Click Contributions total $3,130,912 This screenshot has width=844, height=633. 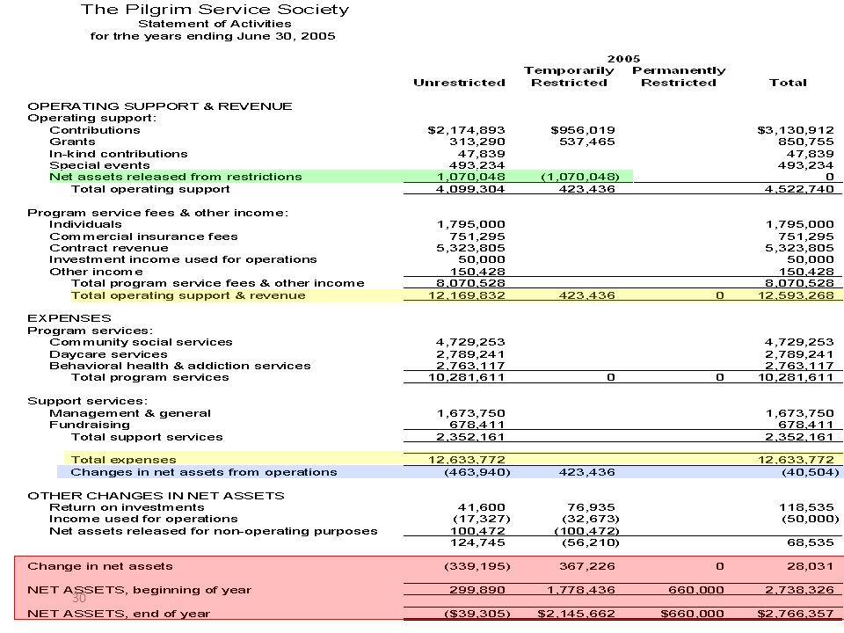pos(796,130)
